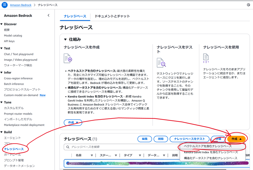The height and width of the screenshot is (170, 253).
Task: Open Prompt router models
Action: click(18, 114)
